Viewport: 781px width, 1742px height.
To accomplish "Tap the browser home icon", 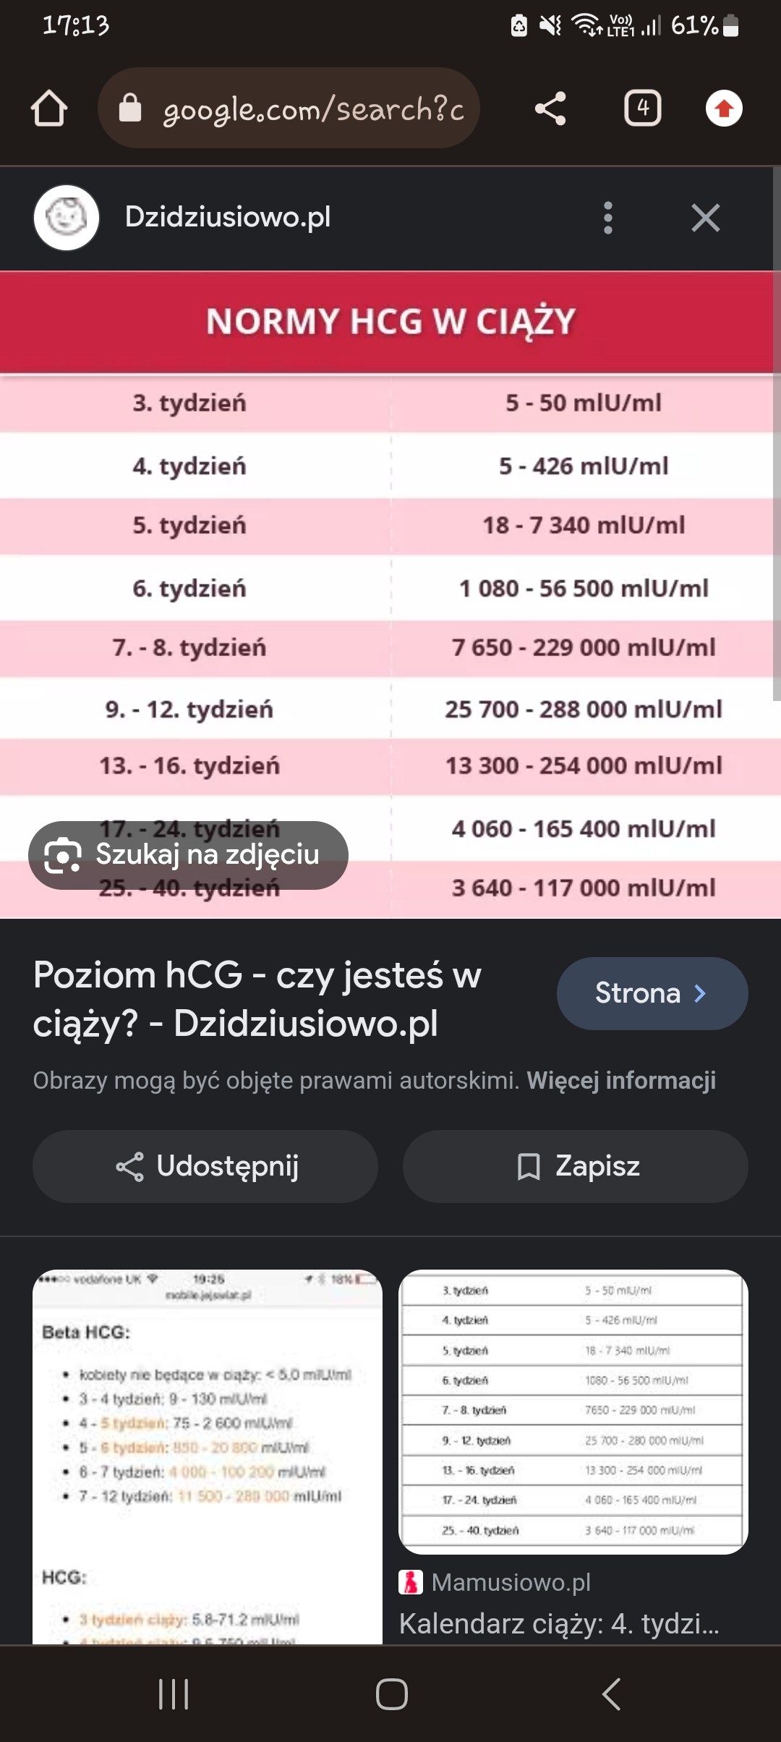I will point(49,109).
